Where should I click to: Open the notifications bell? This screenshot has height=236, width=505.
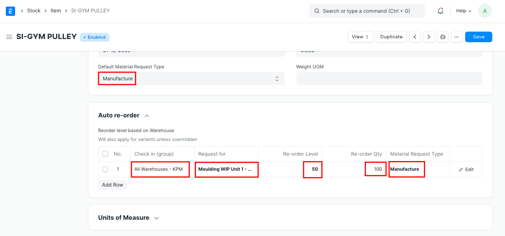pyautogui.click(x=440, y=11)
